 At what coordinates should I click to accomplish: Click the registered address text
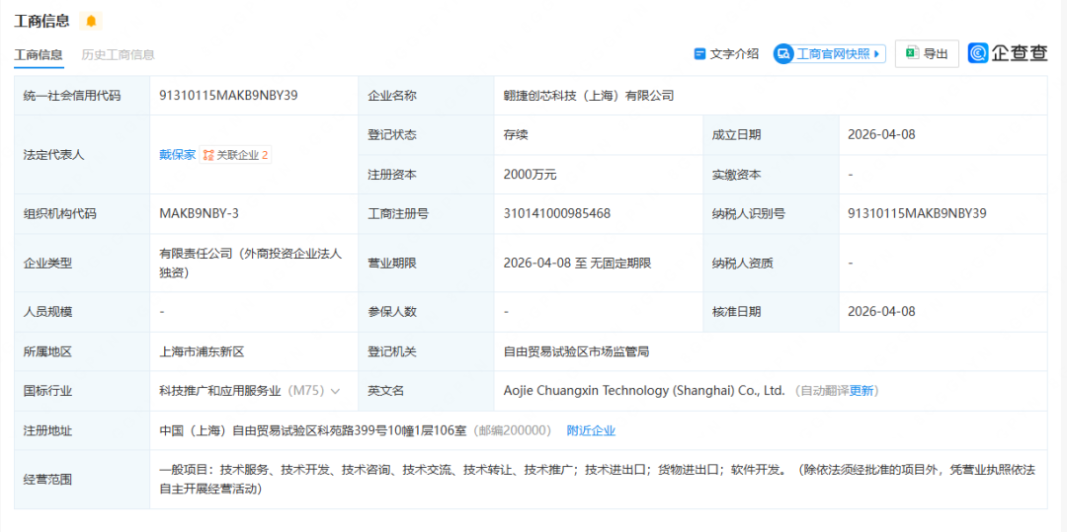(313, 430)
